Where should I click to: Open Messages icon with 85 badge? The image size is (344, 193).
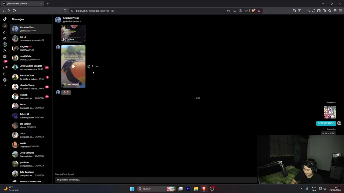5,62
